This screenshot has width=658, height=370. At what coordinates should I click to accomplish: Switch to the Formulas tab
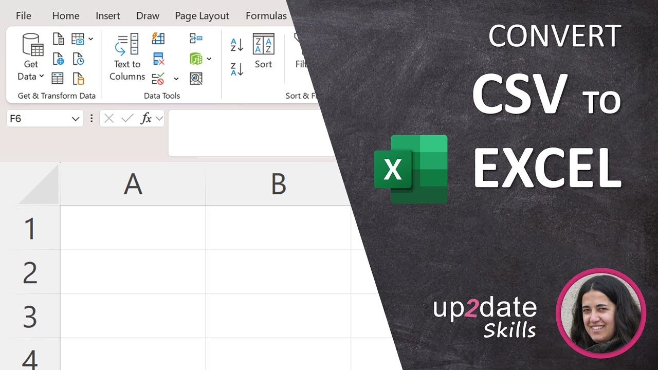coord(266,16)
